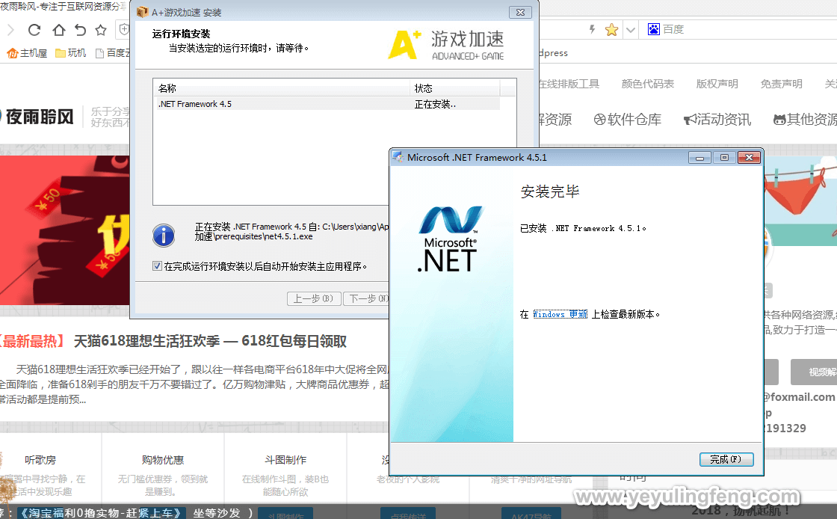Click the browser refresh icon
The height and width of the screenshot is (519, 837).
click(x=34, y=30)
